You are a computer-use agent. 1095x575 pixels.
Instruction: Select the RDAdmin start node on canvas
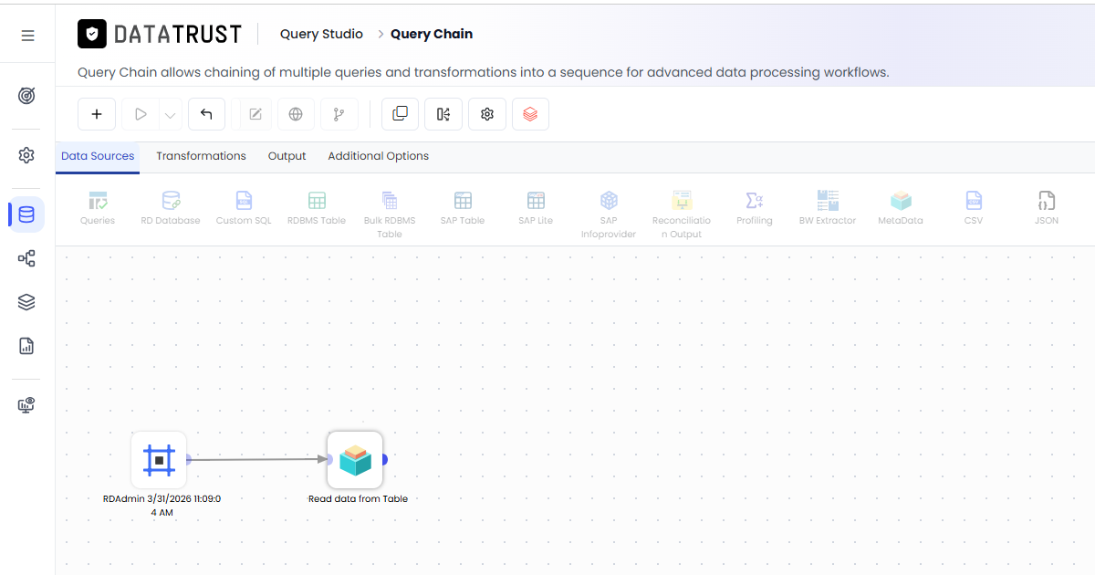click(x=159, y=460)
